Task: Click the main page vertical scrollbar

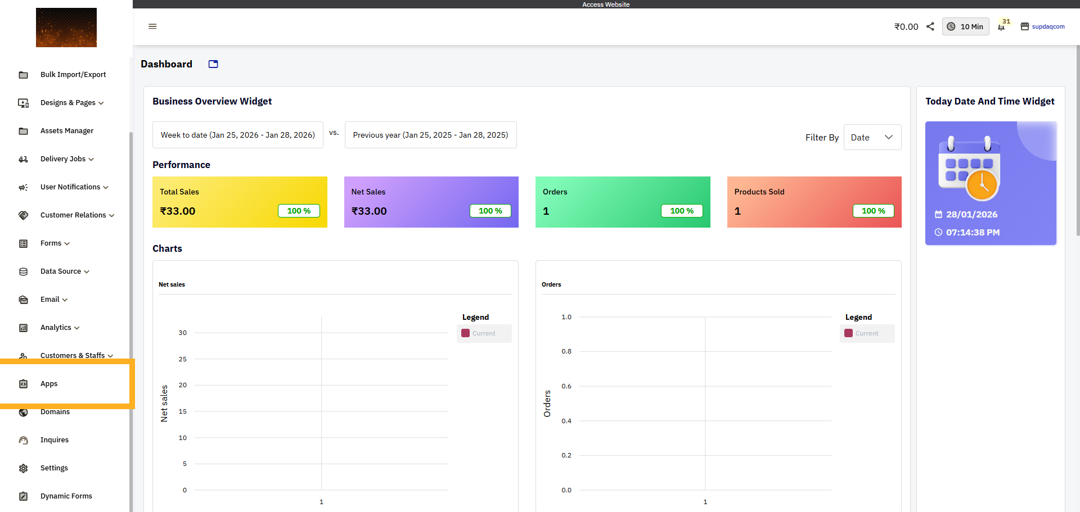Action: click(1078, 141)
